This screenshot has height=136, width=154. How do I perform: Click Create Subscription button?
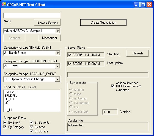tap(103, 23)
